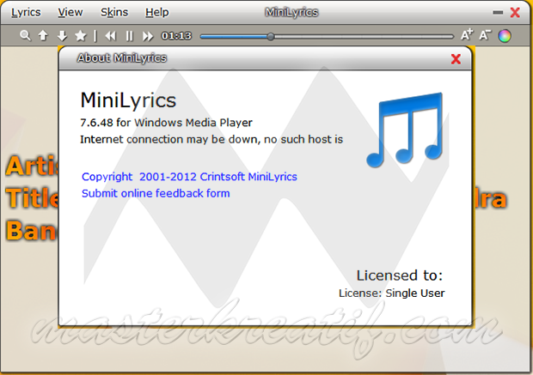
Task: Click the MiniLyrics heading in the About dialog
Action: pyautogui.click(x=128, y=100)
